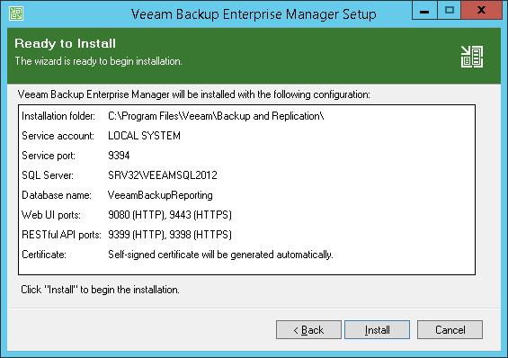This screenshot has width=508, height=358.
Task: Click the Web UI ports value
Action: tap(170, 215)
